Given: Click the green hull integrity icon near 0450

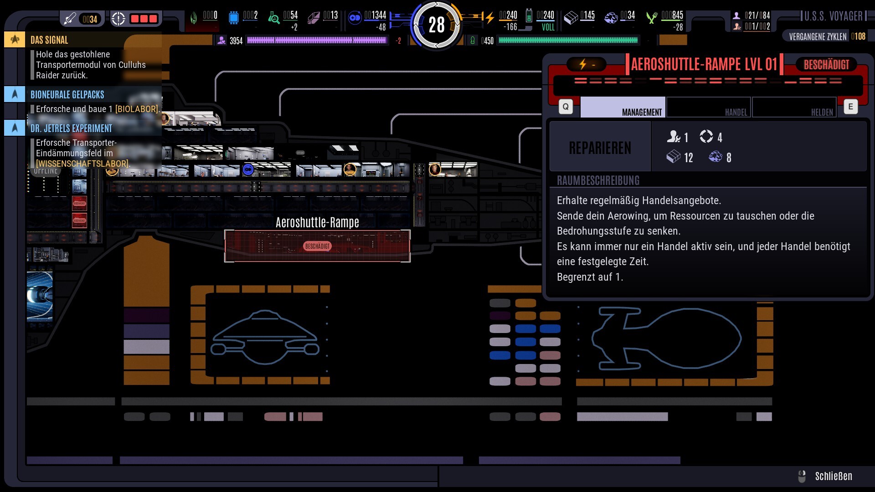Looking at the screenshot, I should tap(473, 41).
